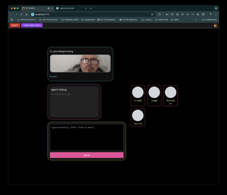Open a new browser tab

[91, 8]
